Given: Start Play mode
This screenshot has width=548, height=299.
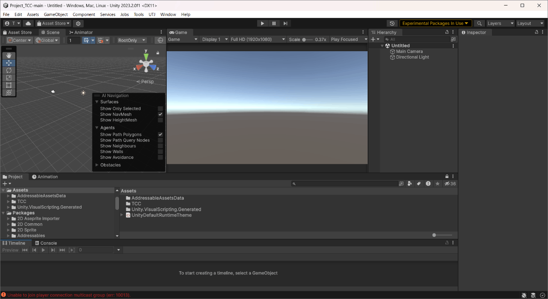Looking at the screenshot, I should coord(262,23).
